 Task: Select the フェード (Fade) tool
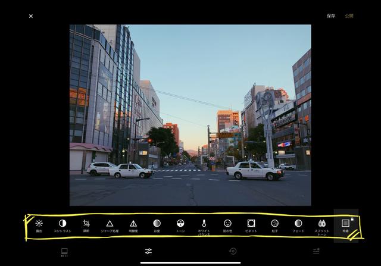point(298,226)
